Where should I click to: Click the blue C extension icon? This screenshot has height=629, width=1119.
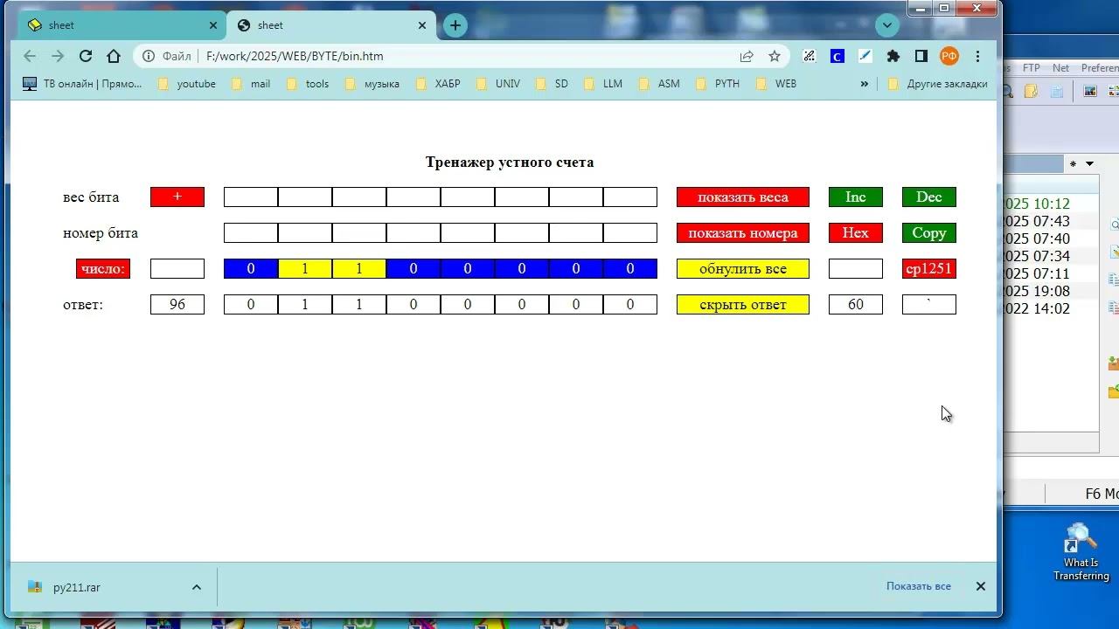click(837, 56)
